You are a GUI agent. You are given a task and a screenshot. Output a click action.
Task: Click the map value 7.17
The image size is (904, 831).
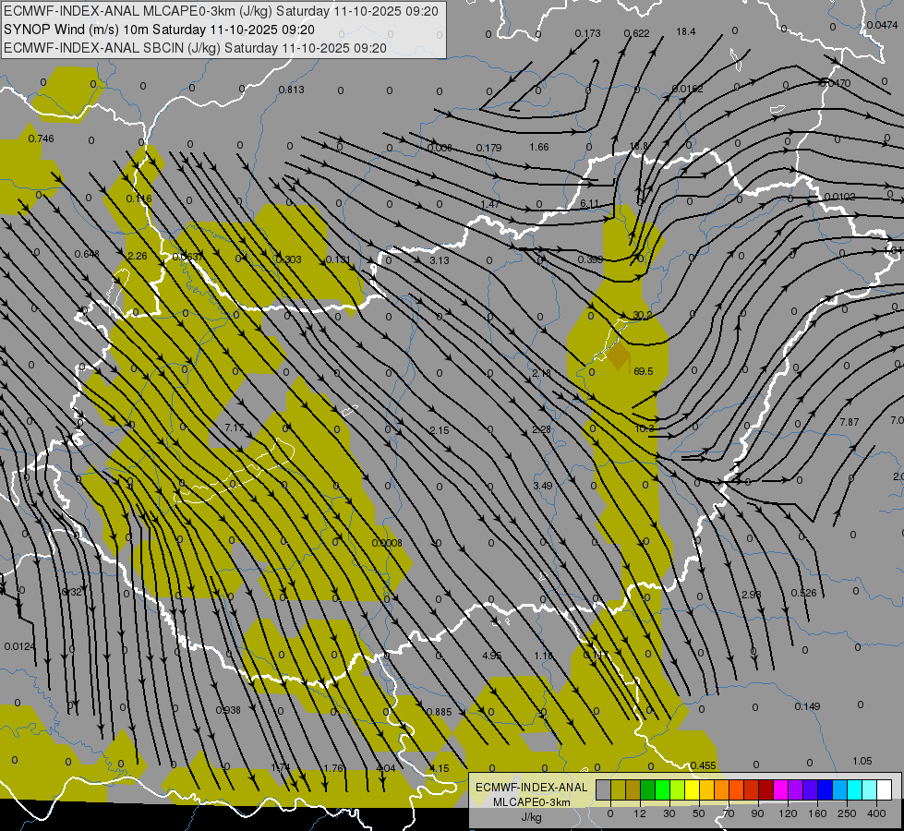[234, 428]
